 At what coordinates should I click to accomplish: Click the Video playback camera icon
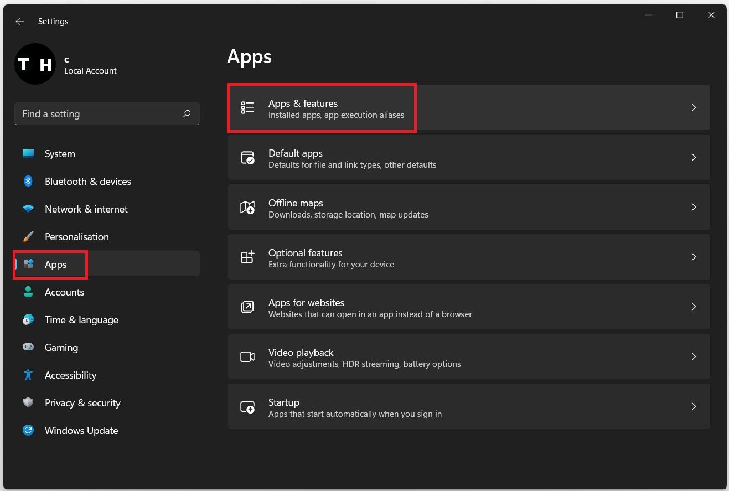point(247,357)
